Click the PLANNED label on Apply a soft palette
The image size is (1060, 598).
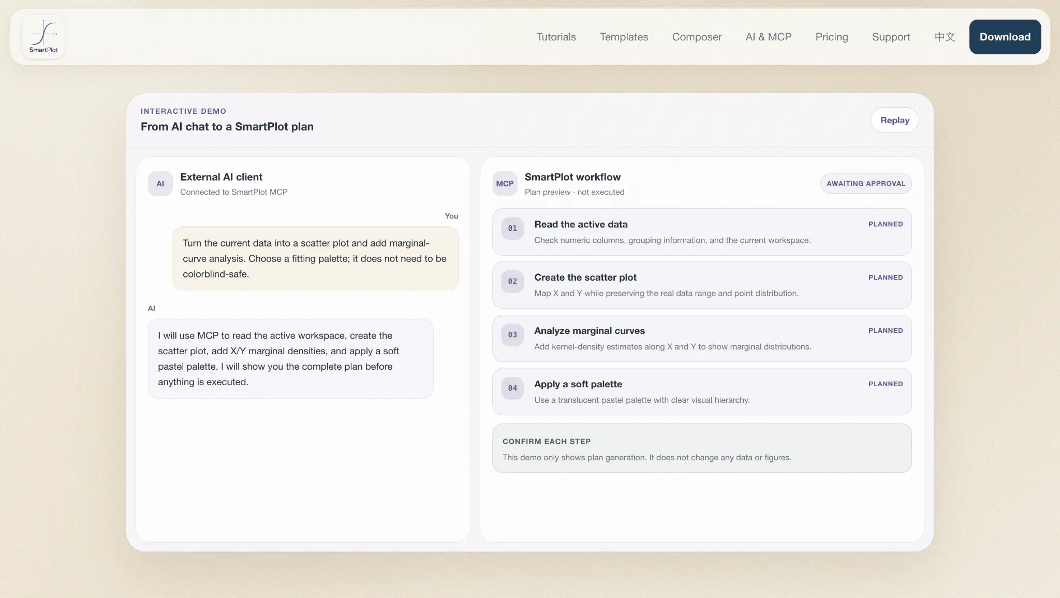886,384
